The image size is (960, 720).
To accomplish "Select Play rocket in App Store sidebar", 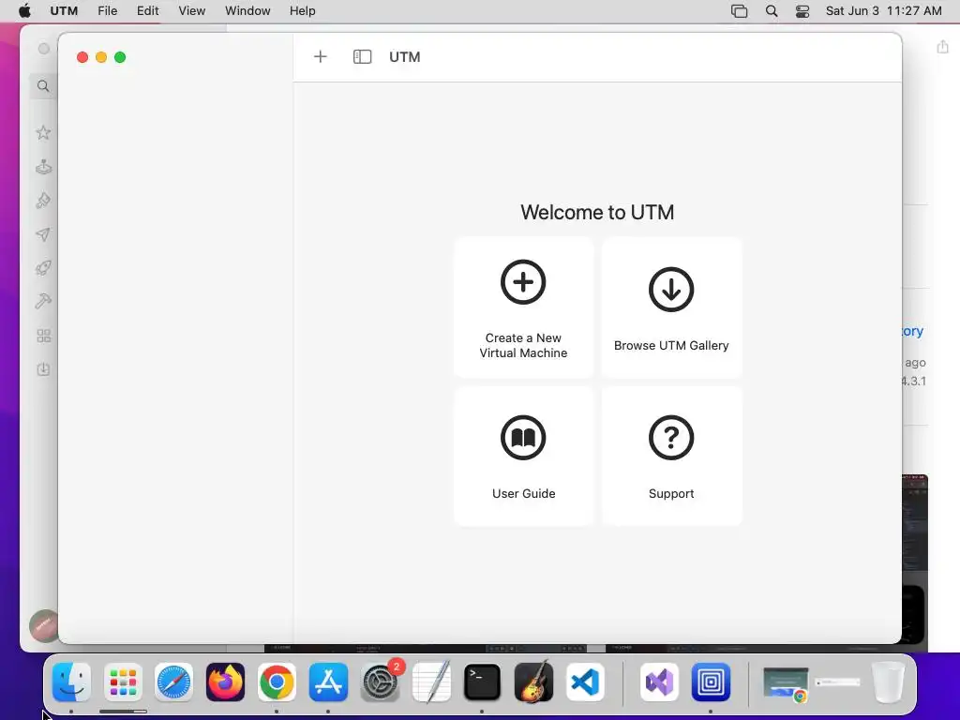I will coord(43,267).
